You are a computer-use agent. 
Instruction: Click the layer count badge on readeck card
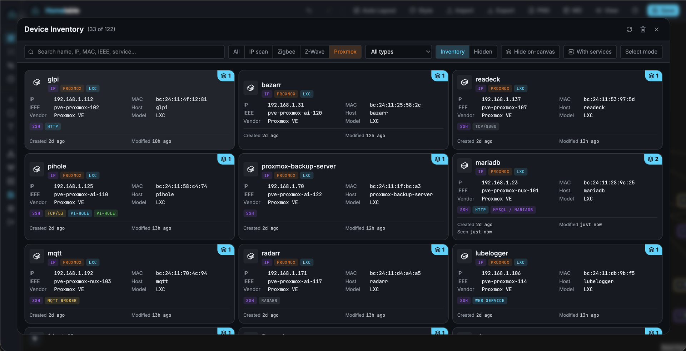click(x=653, y=76)
